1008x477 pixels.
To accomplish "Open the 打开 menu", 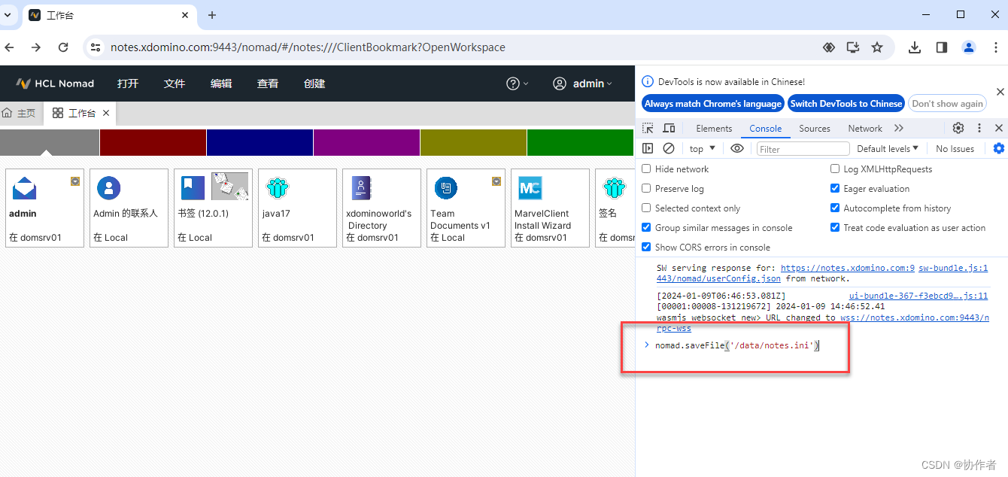I will (x=128, y=84).
